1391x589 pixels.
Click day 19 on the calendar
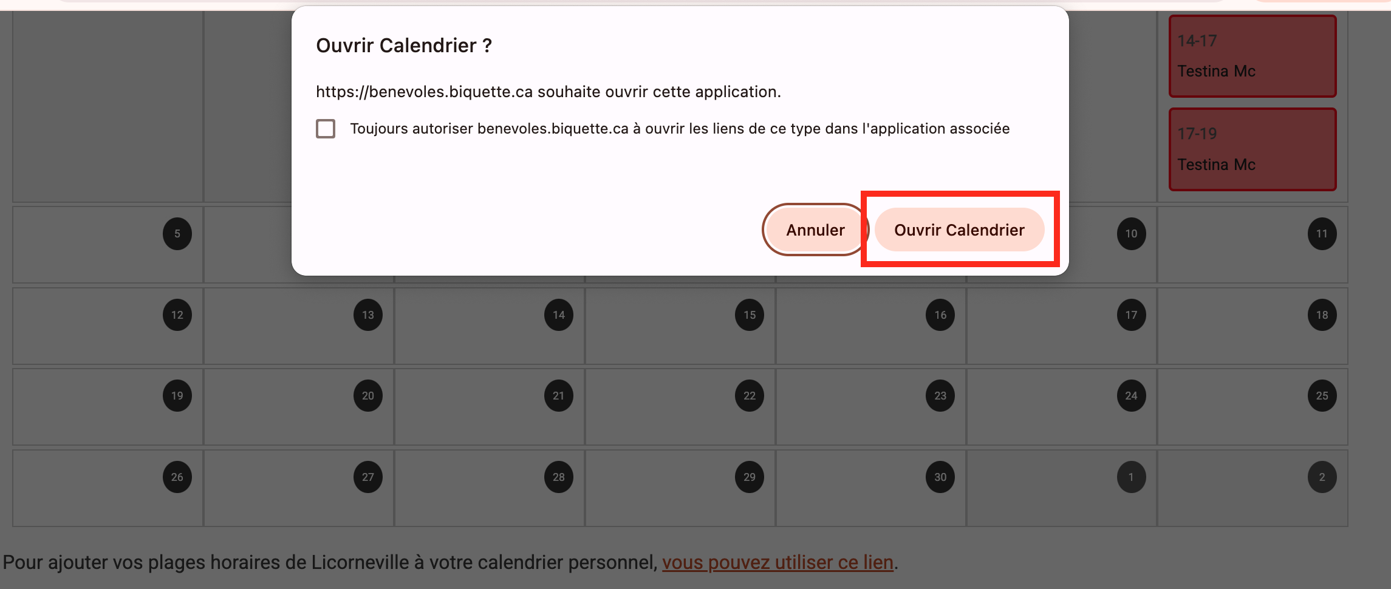point(177,395)
